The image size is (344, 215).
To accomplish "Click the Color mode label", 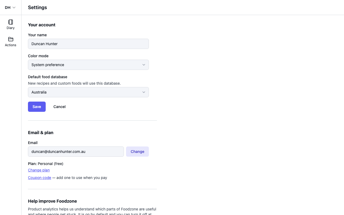I will [x=38, y=56].
